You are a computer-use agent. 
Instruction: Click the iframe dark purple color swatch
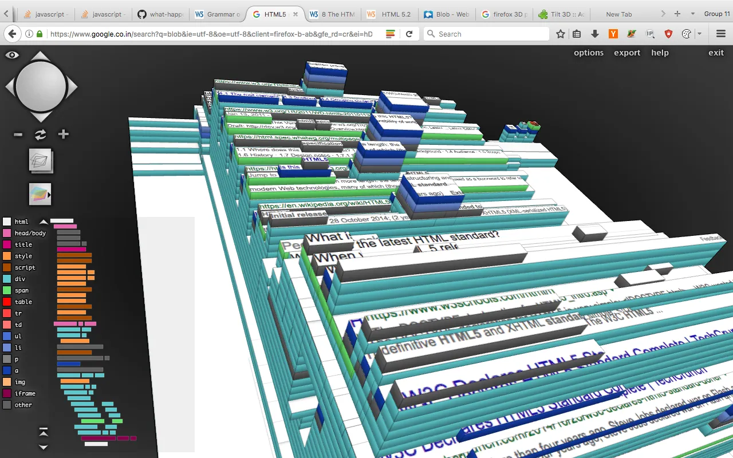point(7,393)
